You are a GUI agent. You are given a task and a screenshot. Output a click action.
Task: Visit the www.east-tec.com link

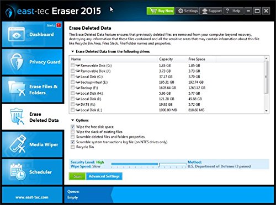click(32, 197)
